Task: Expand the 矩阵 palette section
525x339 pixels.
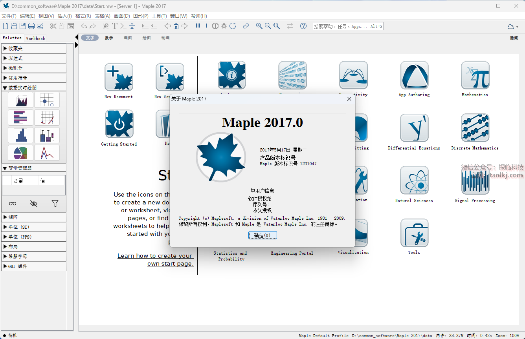Action: point(34,217)
